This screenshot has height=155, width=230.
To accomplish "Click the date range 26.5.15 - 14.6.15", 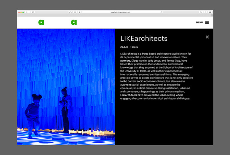I will click(x=129, y=47).
